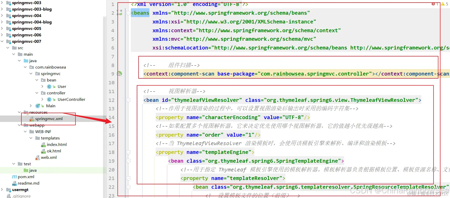Collapse the main folder chevron
The width and height of the screenshot is (450, 198).
pyautogui.click(x=14, y=54)
